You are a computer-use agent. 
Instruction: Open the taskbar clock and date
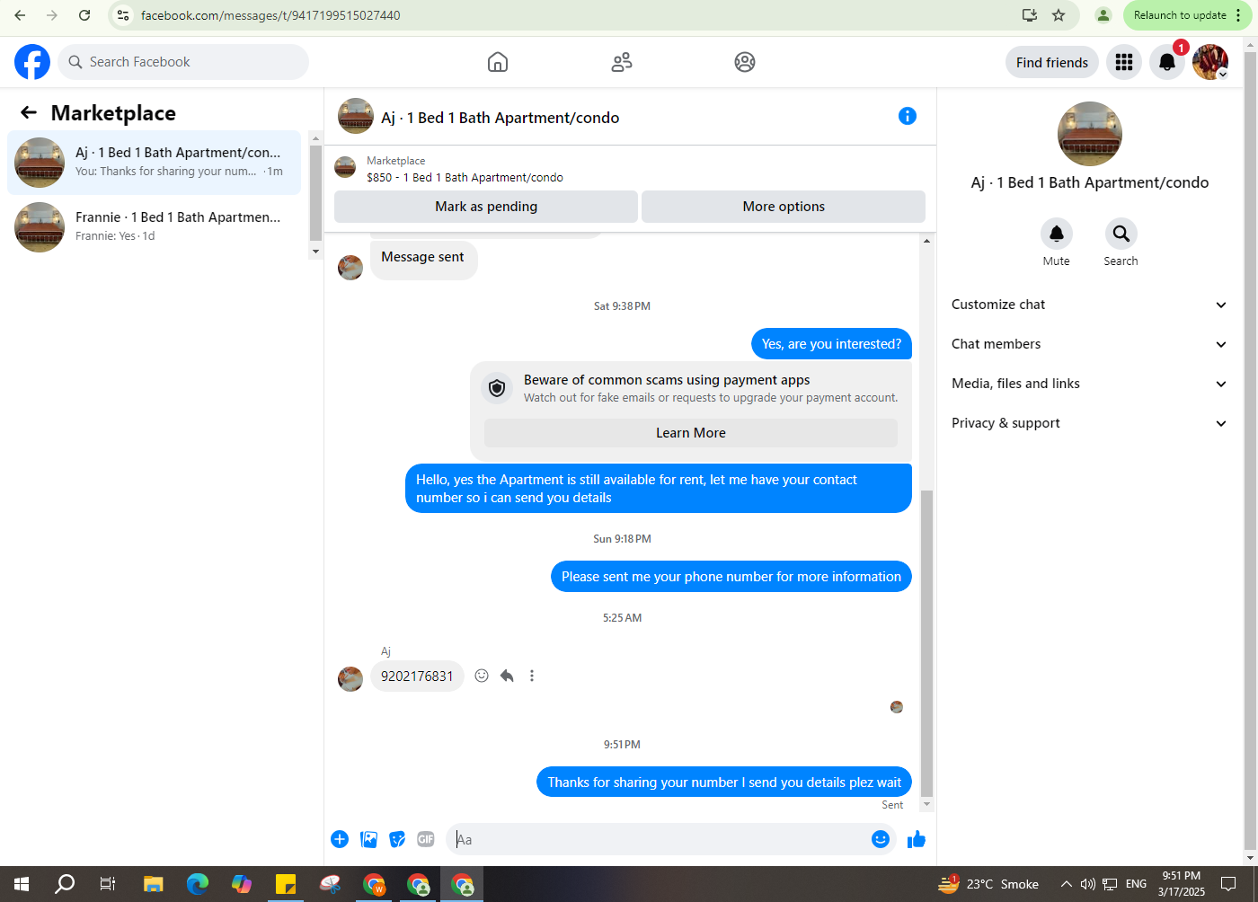1182,884
